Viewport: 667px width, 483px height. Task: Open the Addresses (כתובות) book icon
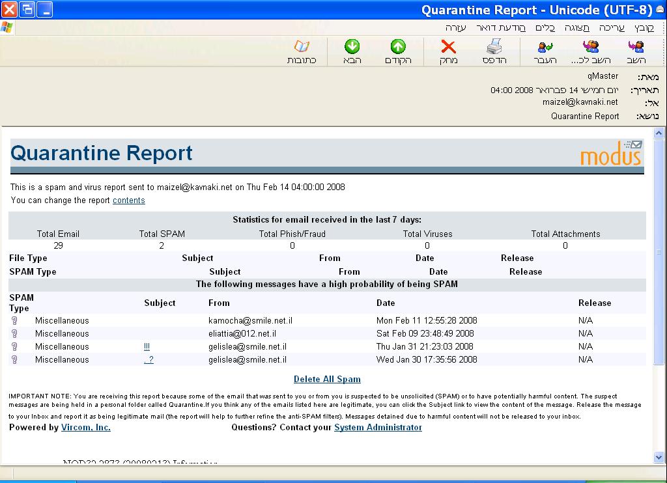(x=302, y=47)
